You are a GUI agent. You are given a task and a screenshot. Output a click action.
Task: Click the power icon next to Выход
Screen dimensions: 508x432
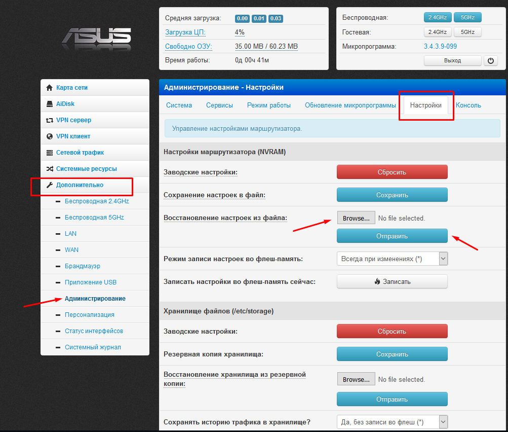tap(490, 60)
